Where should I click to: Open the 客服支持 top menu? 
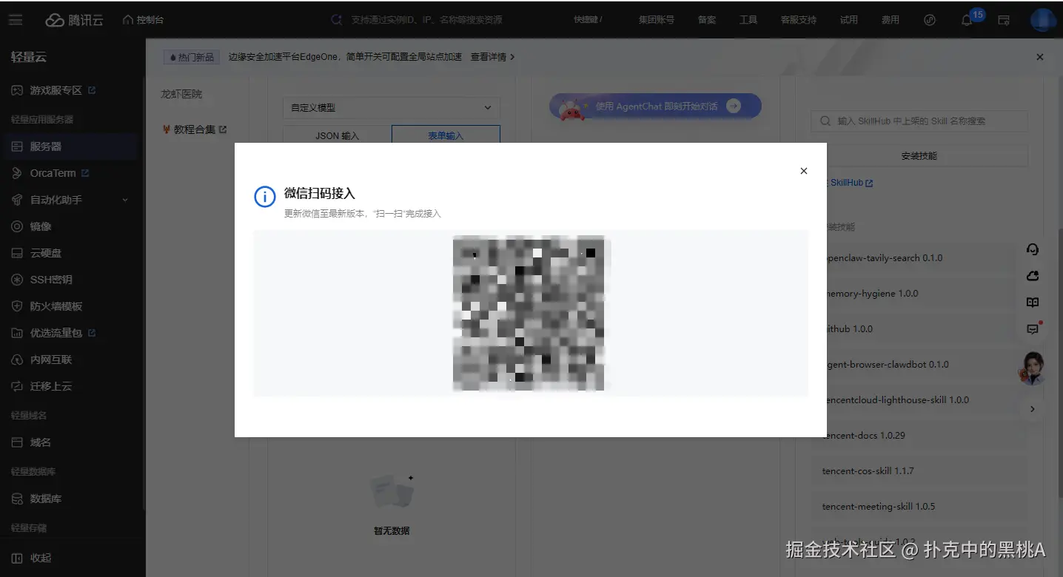799,20
